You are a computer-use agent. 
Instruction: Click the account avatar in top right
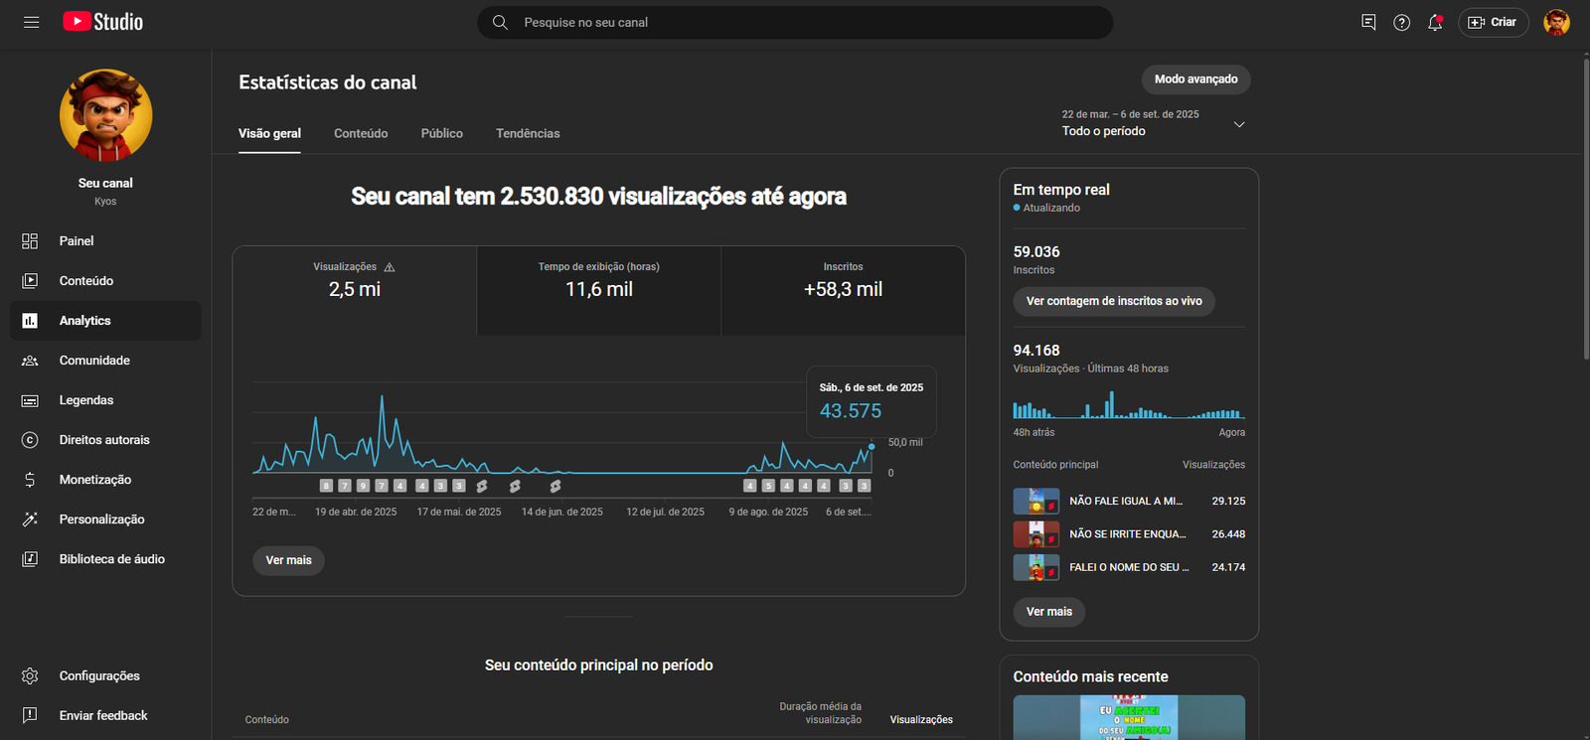(x=1556, y=22)
